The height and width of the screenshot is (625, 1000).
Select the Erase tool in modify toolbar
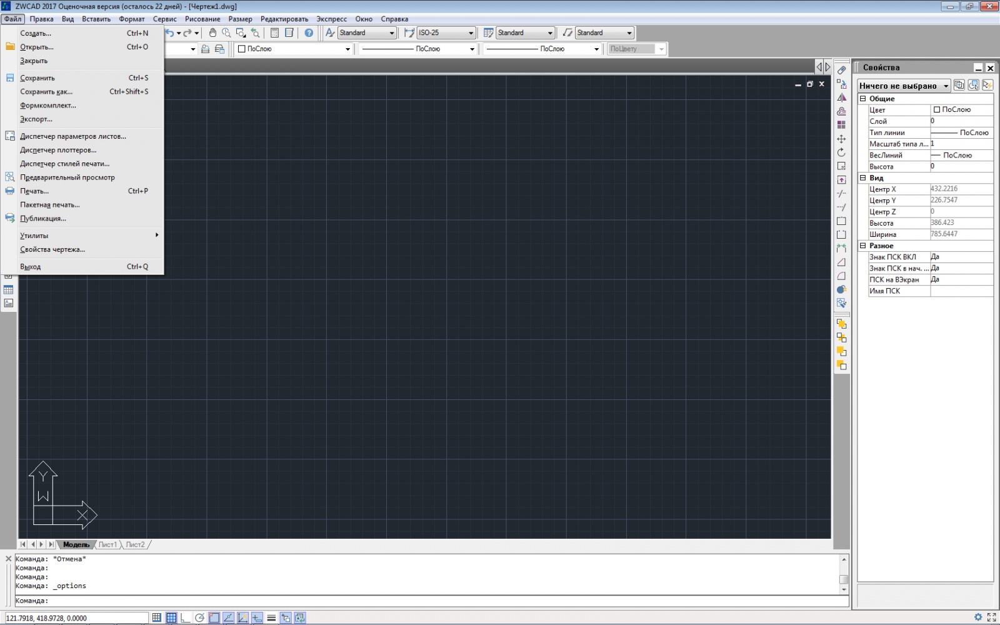tap(842, 70)
